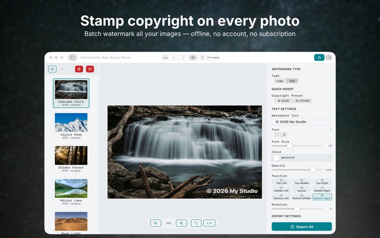
Task: Select the Mirror Lake thumbnail
Action: (71, 192)
